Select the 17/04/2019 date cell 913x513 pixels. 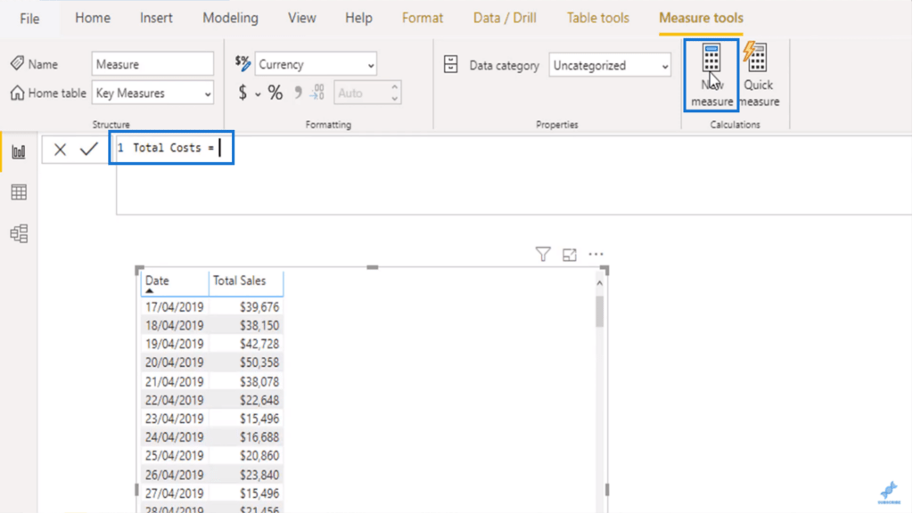[x=174, y=307]
